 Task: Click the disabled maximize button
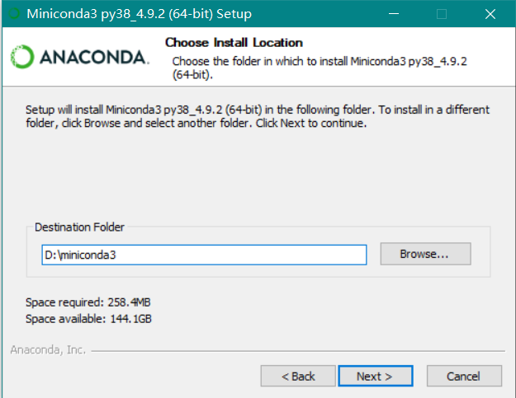[x=442, y=14]
